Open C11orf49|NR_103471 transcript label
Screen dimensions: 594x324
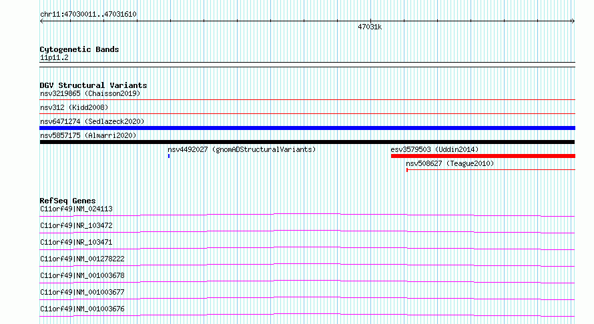tap(76, 242)
